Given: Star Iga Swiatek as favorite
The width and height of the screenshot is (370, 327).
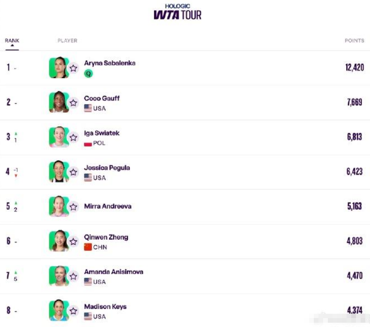Looking at the screenshot, I should [73, 138].
